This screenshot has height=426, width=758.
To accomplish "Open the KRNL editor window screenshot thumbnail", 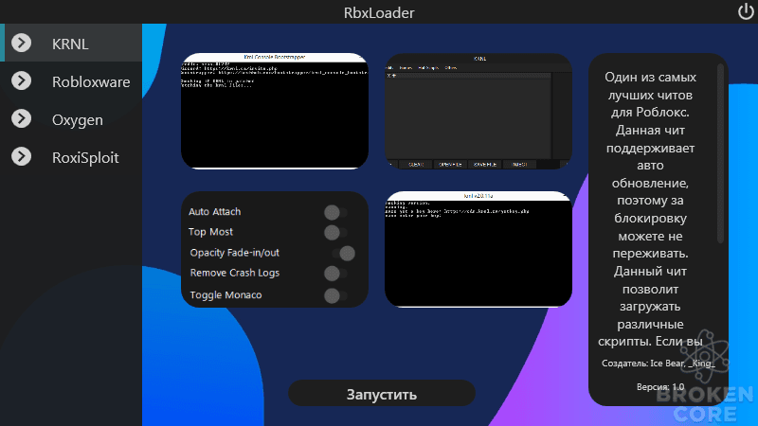I will [478, 111].
